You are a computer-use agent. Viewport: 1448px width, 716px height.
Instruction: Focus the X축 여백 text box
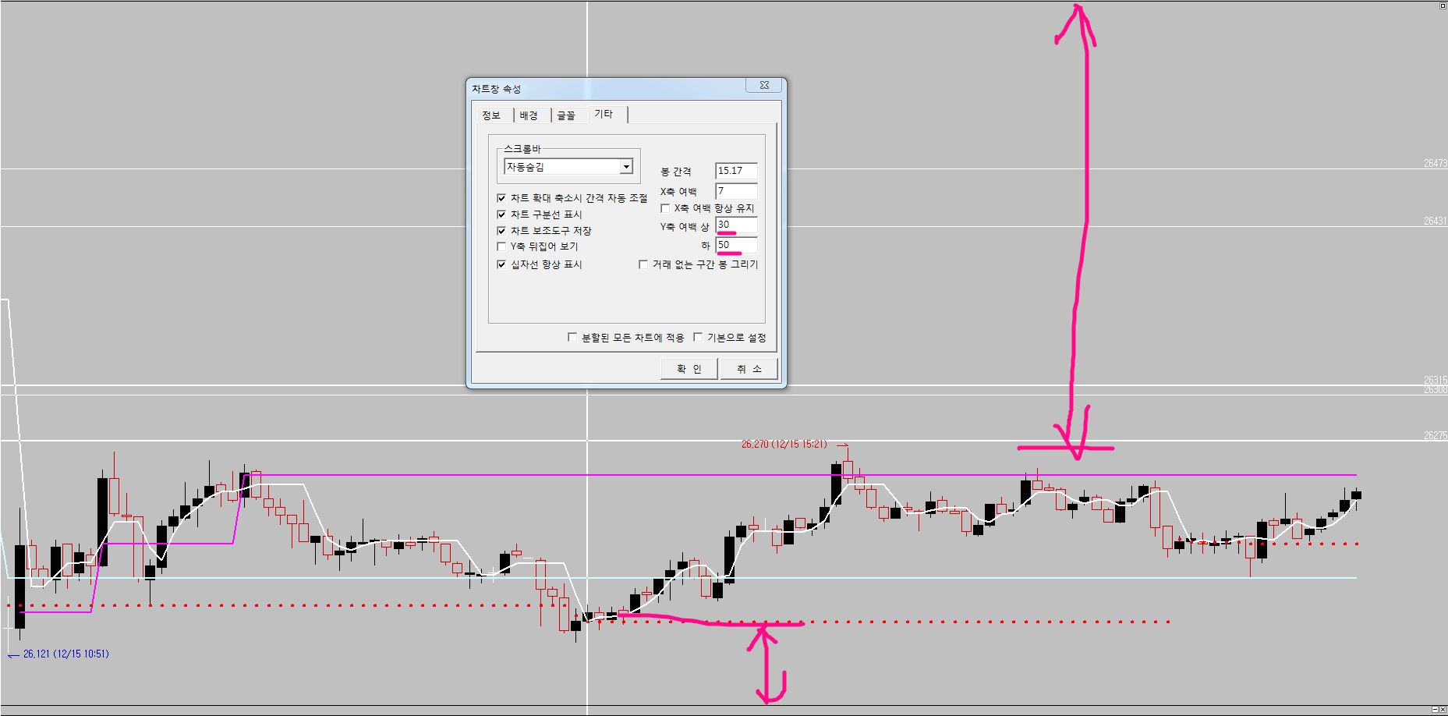735,191
